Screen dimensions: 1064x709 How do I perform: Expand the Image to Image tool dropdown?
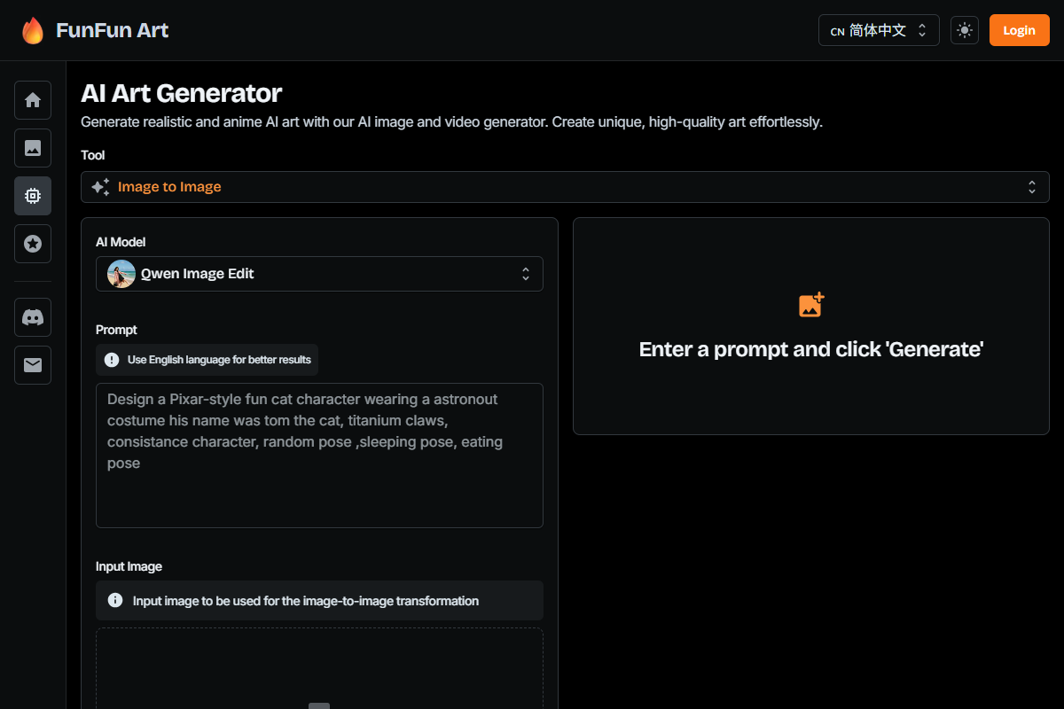(565, 187)
